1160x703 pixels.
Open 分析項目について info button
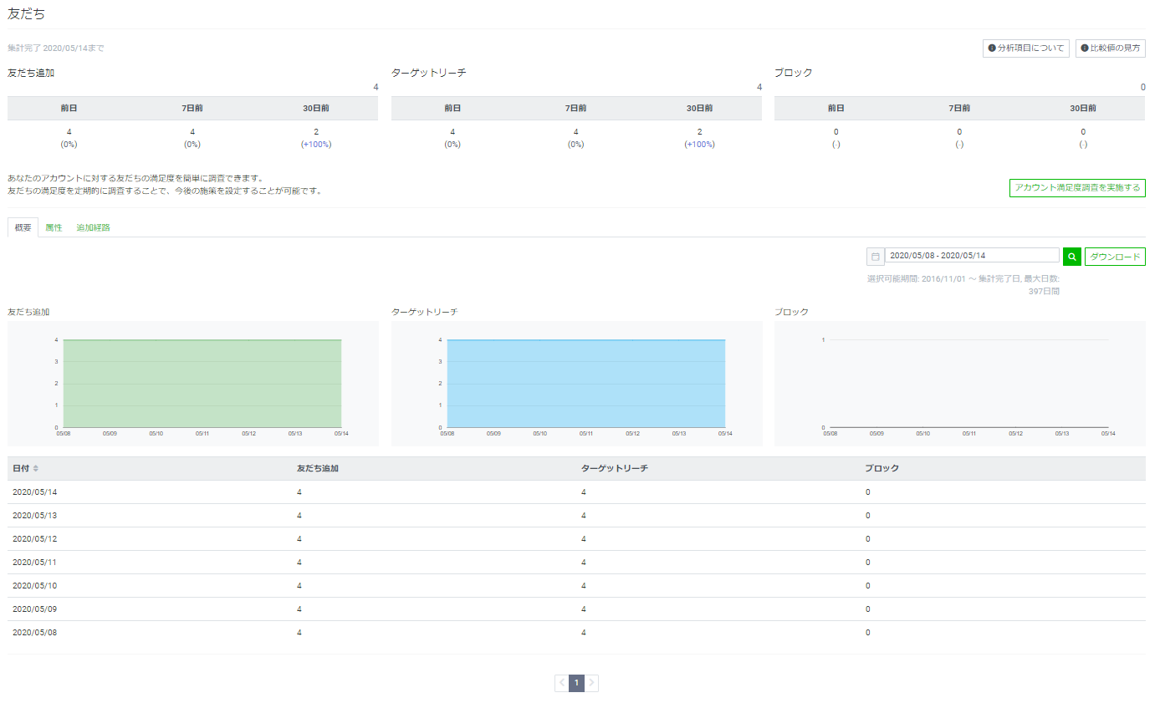coord(1025,48)
